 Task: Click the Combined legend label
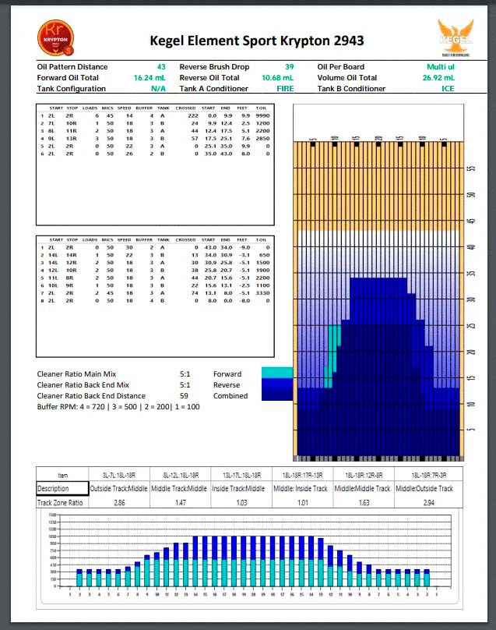click(x=230, y=396)
